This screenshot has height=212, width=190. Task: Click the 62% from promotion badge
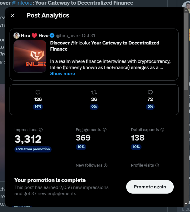click(33, 149)
